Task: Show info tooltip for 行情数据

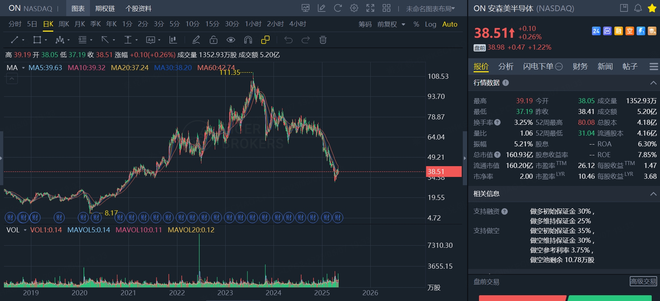Action: point(506,83)
